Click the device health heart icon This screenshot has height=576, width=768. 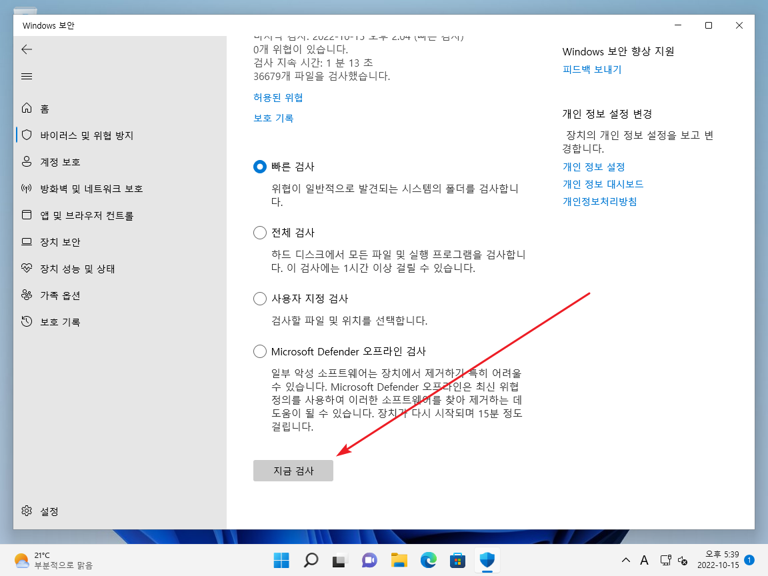pyautogui.click(x=27, y=268)
